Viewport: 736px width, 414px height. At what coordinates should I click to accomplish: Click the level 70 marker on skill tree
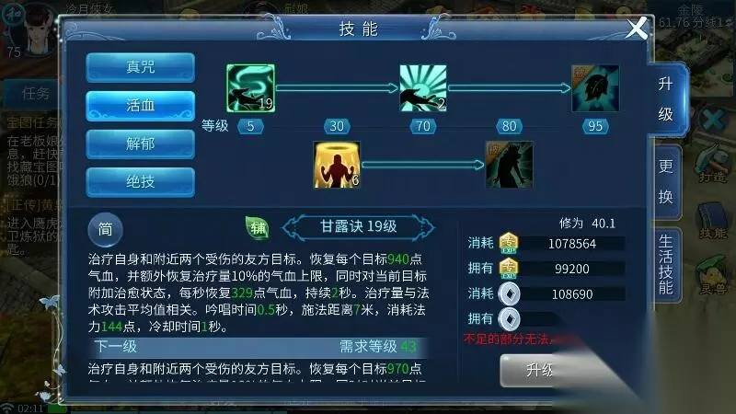point(423,126)
